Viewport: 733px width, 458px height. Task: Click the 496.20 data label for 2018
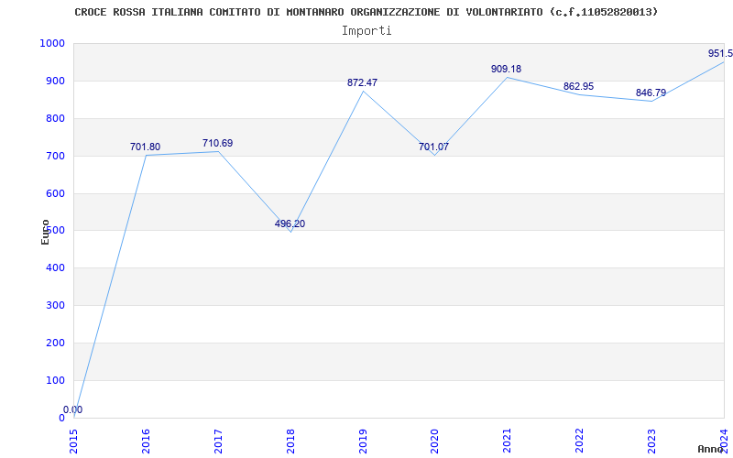(290, 224)
